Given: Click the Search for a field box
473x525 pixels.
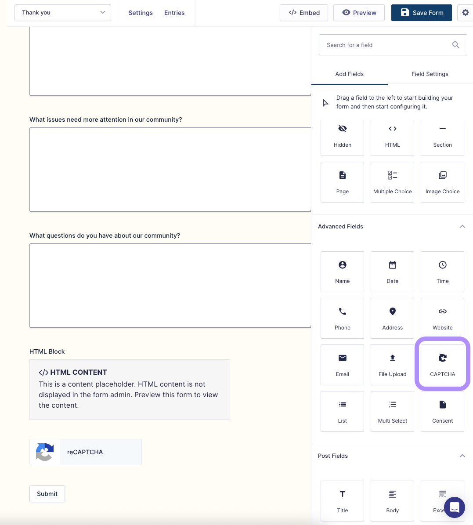Looking at the screenshot, I should [386, 45].
